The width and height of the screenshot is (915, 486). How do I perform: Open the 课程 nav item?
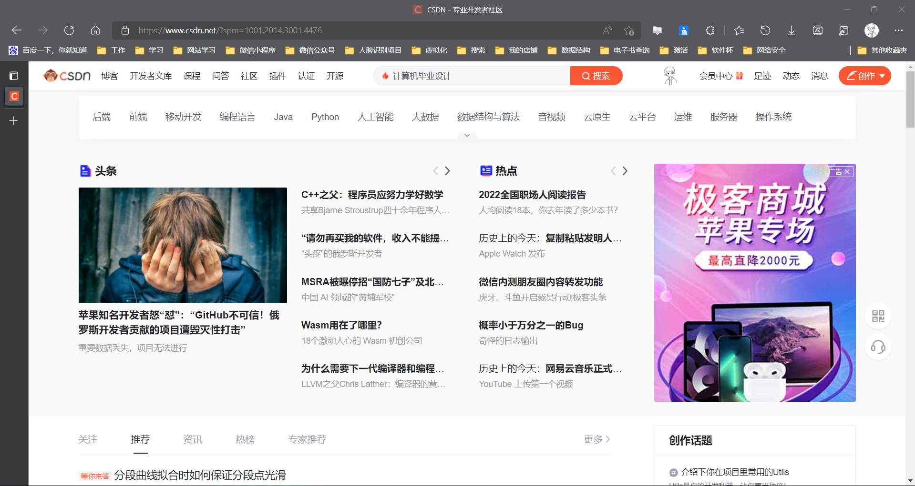coord(192,76)
